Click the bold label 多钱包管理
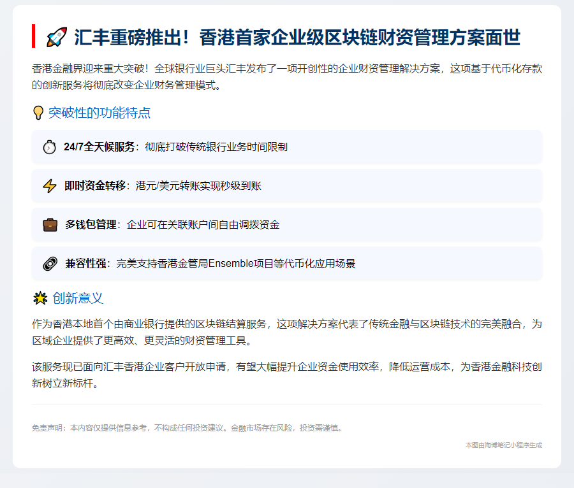 tap(91, 225)
